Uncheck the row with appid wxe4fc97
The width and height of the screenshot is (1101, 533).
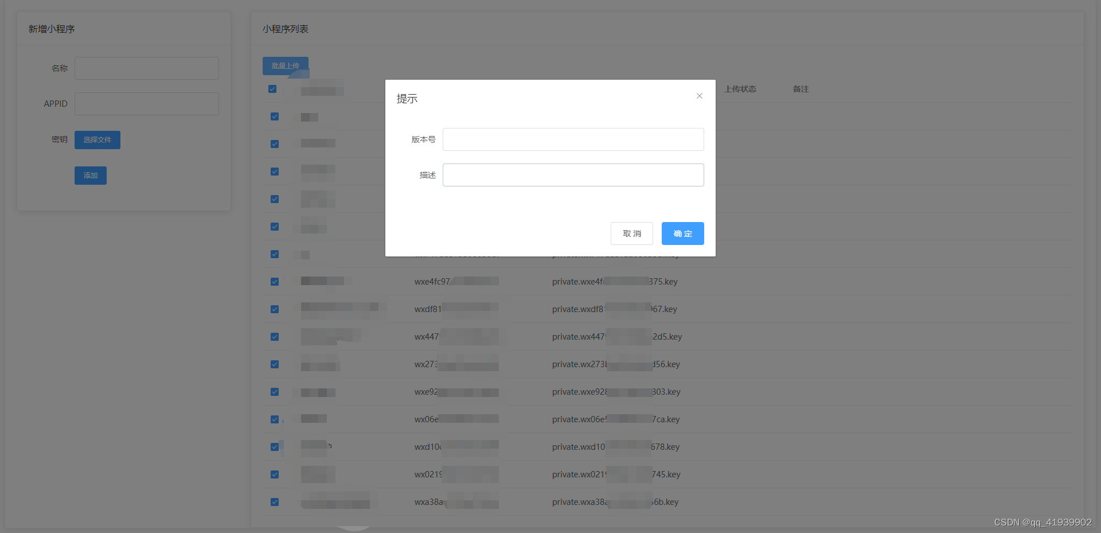[275, 281]
